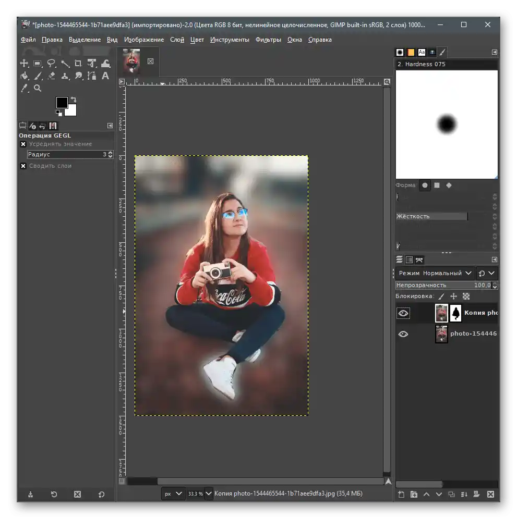Viewport: 517px width, 519px height.
Task: Open the 33,3 % zoom dropdown
Action: [209, 493]
